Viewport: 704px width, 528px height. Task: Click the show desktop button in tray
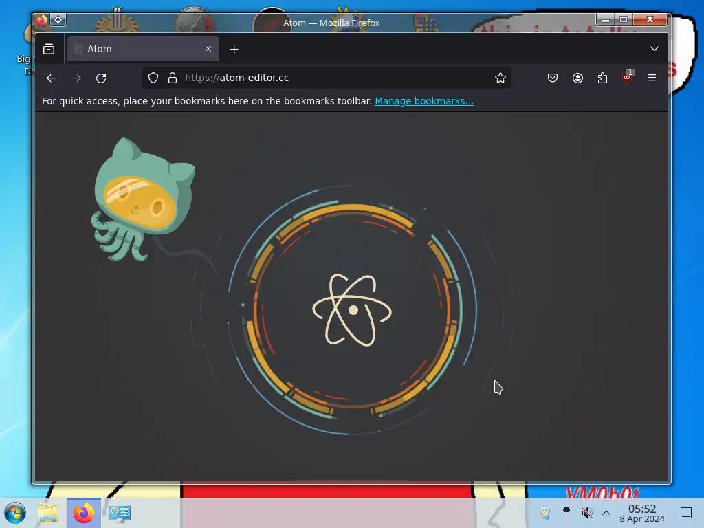click(686, 513)
